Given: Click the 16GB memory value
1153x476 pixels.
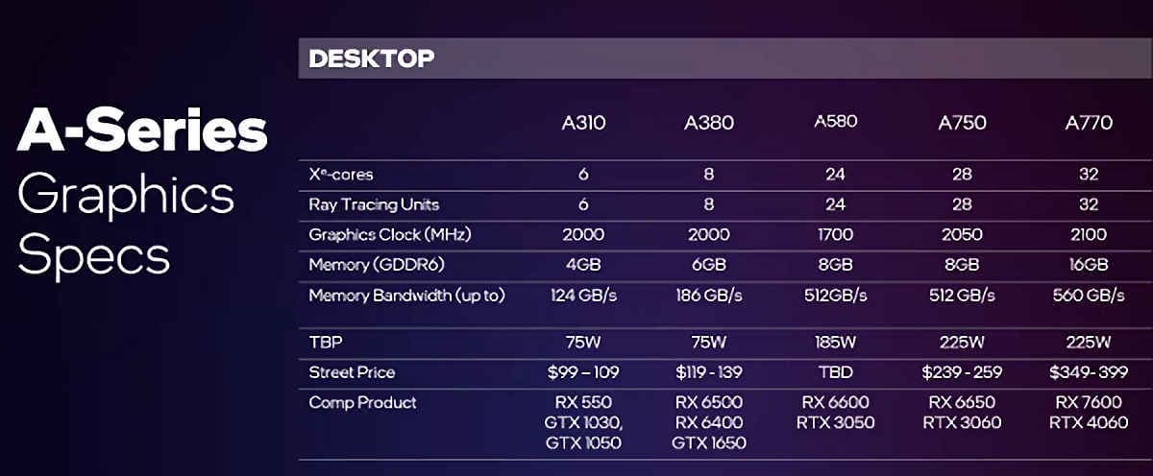Looking at the screenshot, I should click(1089, 265).
